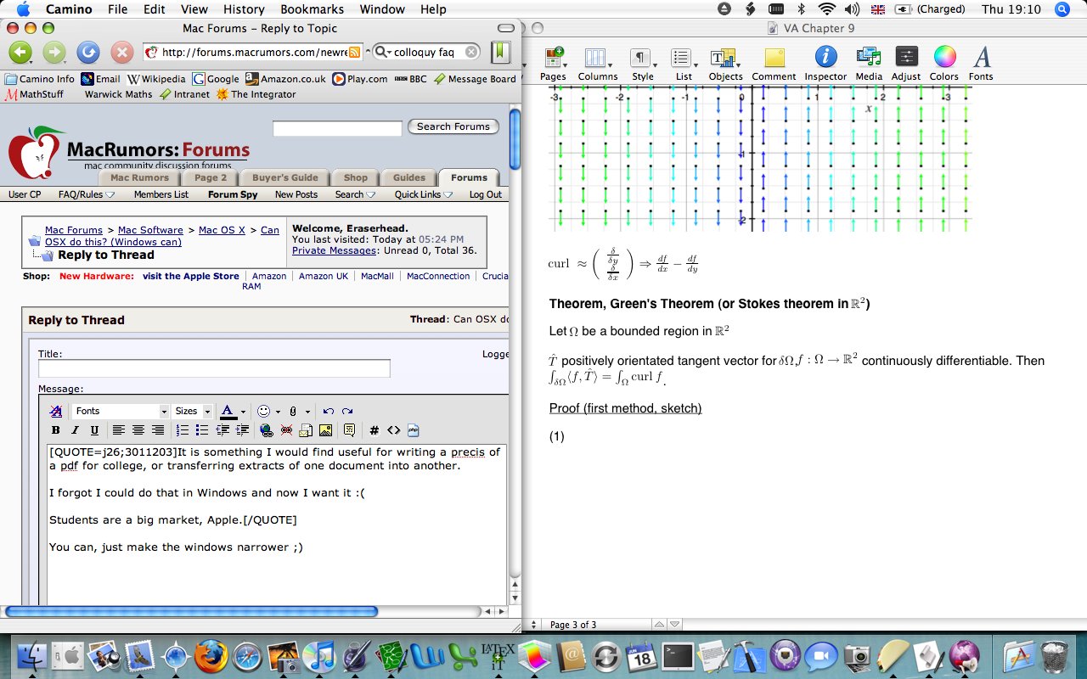Viewport: 1087px width, 679px height.
Task: Open Columns menu in Pages toolbar
Action: click(x=598, y=64)
